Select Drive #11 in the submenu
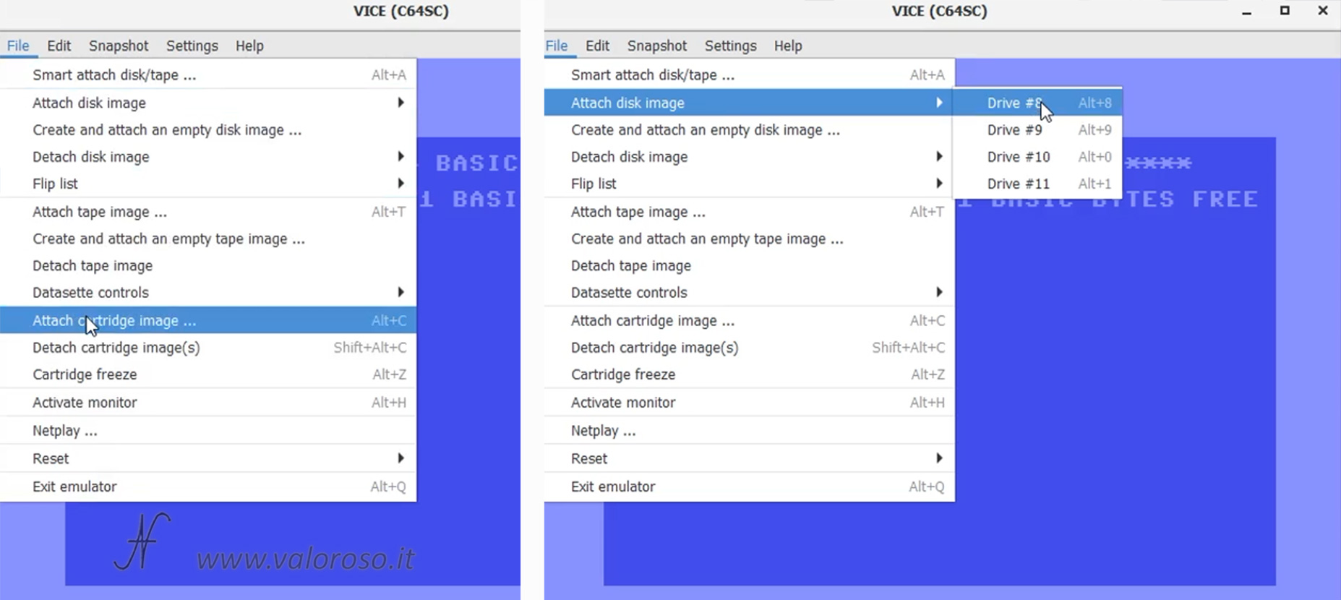The height and width of the screenshot is (600, 1341). tap(1018, 184)
